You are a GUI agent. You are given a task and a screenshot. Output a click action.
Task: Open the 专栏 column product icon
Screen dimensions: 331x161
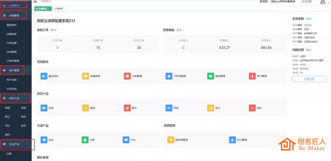coord(211,108)
